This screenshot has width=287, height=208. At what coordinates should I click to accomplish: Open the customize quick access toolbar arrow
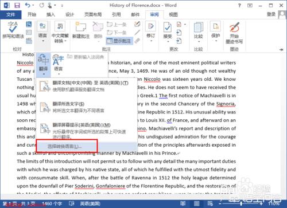pos(62,6)
